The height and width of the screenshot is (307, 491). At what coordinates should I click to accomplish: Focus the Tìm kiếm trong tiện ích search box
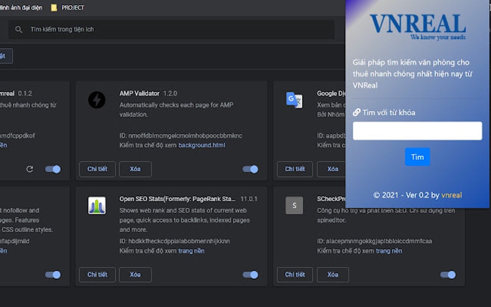pyautogui.click(x=171, y=29)
